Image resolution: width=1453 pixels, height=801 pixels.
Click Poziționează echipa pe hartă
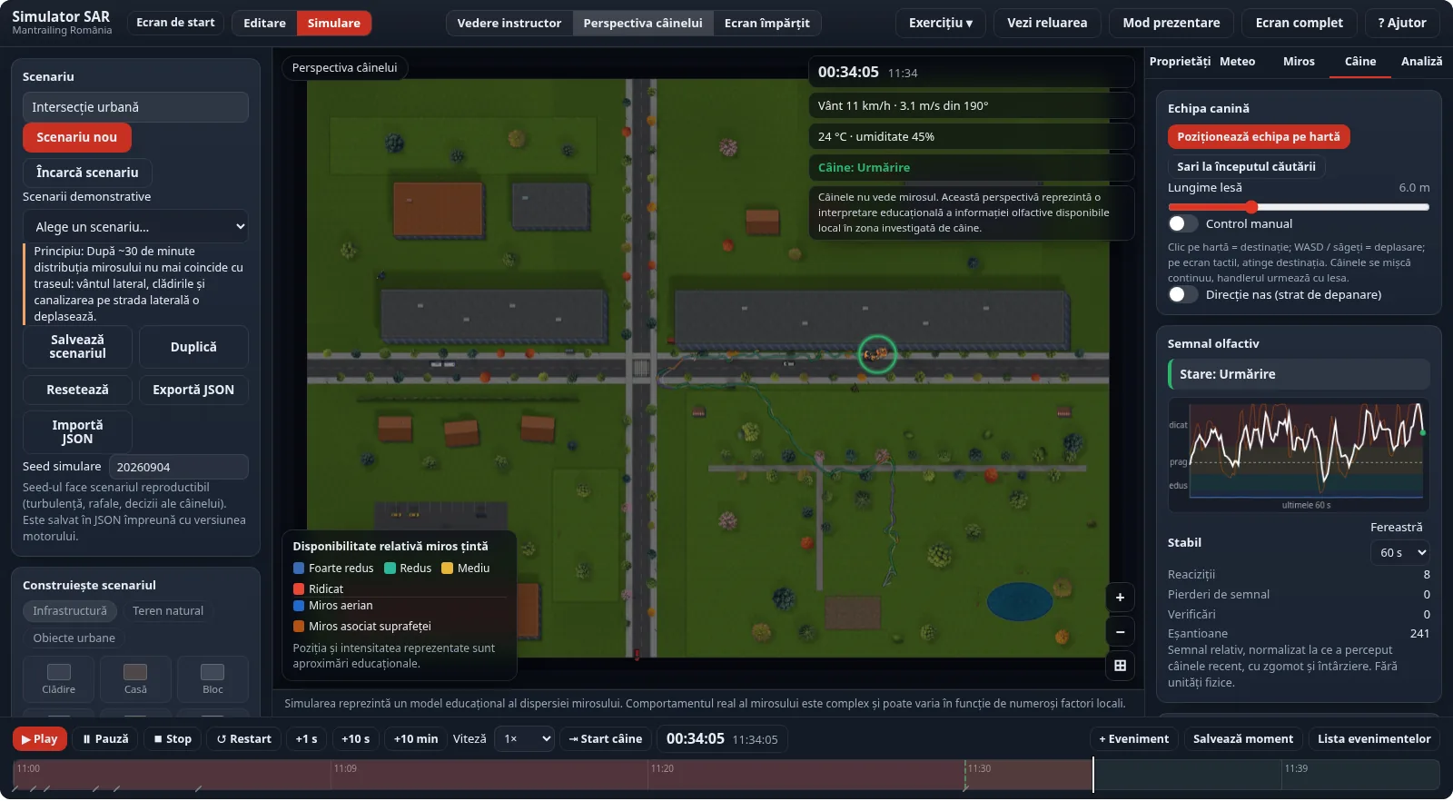click(1259, 137)
